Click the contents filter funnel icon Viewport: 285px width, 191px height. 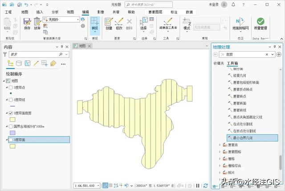pos(5,54)
